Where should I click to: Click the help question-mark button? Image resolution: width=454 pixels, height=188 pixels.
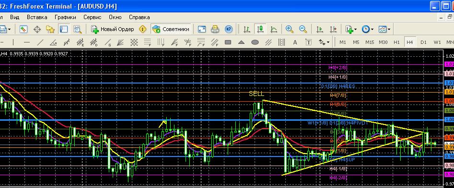(229, 29)
